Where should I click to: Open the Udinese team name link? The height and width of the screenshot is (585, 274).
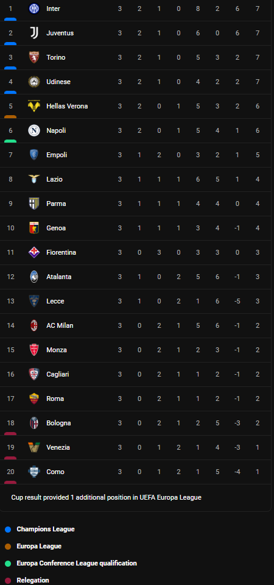(58, 82)
